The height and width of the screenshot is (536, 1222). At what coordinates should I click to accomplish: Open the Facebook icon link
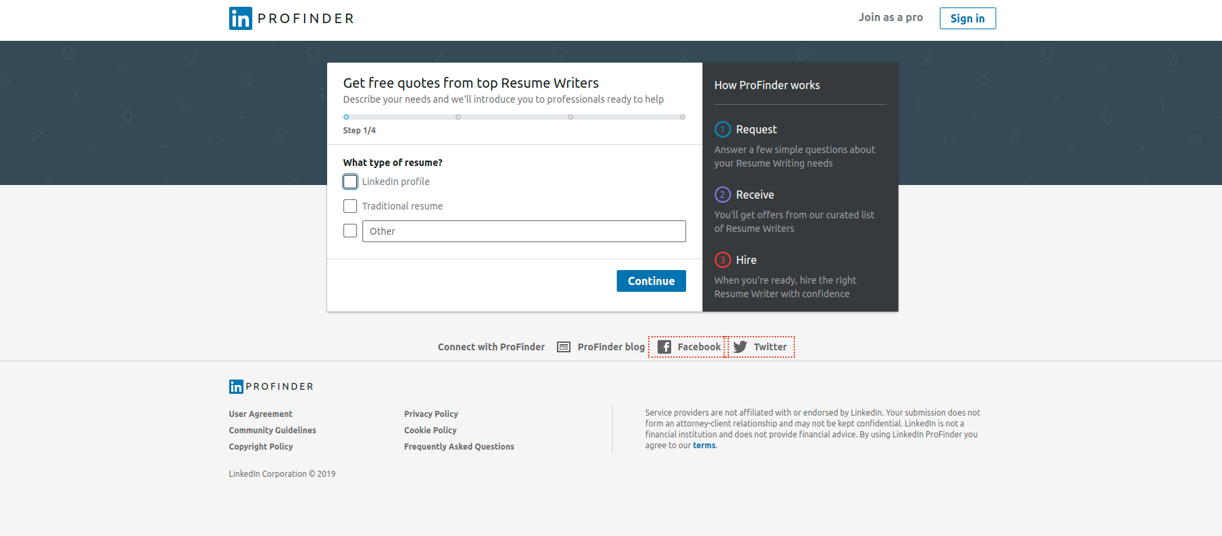tap(664, 347)
